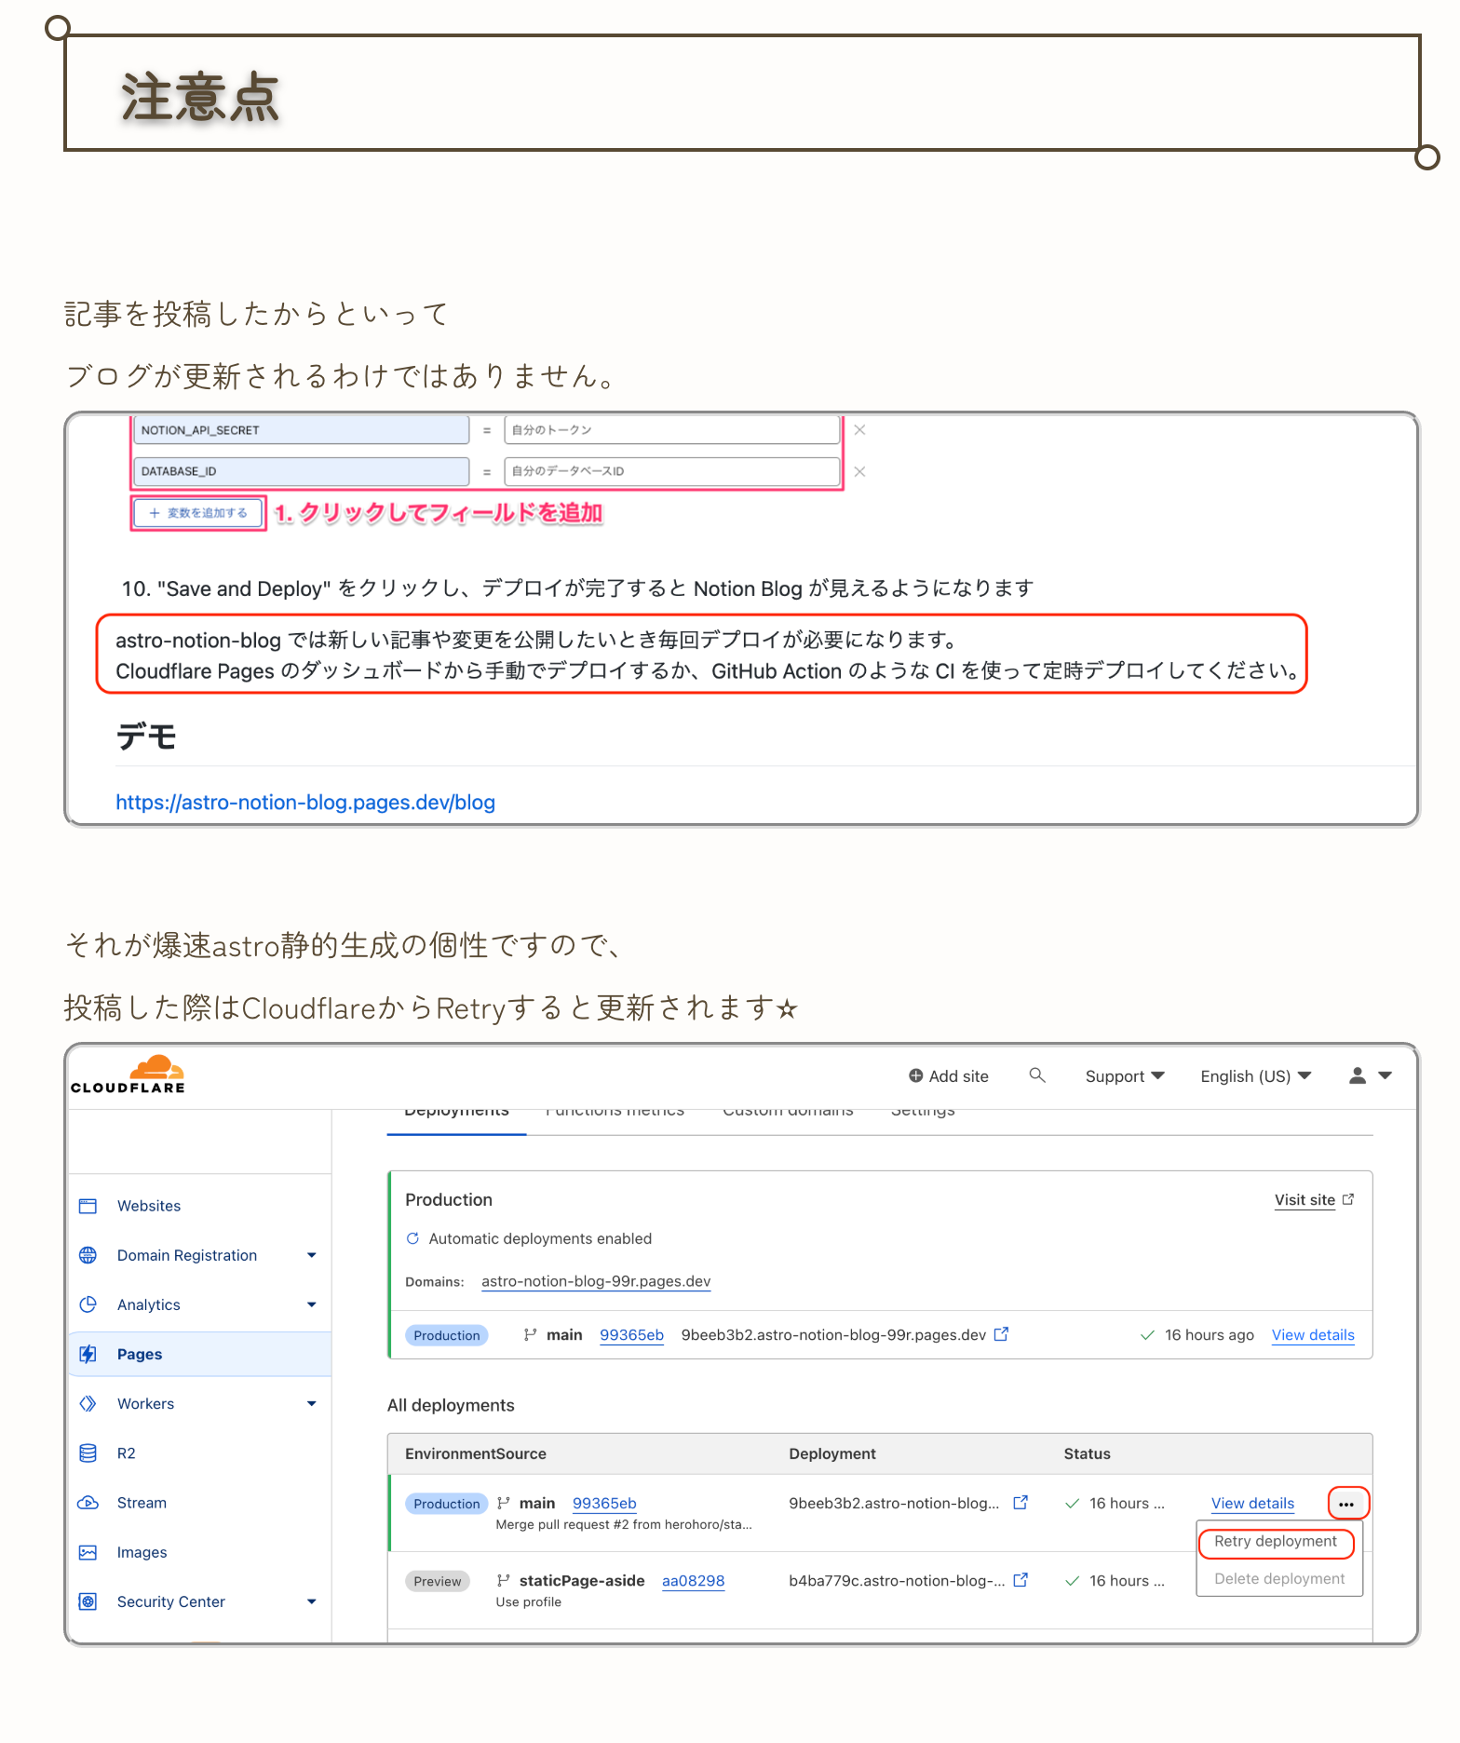Screen dimensions: 1460x1743
Task: Open the English (US) language dropdown
Action: click(1255, 1076)
